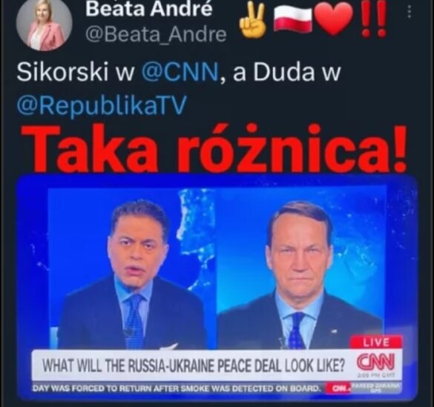The height and width of the screenshot is (407, 434).
Task: Click the Beata André display name
Action: click(149, 9)
